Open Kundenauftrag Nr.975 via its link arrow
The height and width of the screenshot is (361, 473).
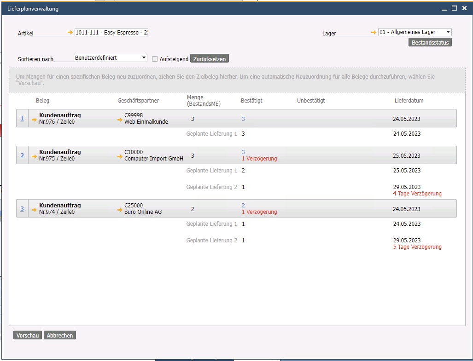click(34, 157)
